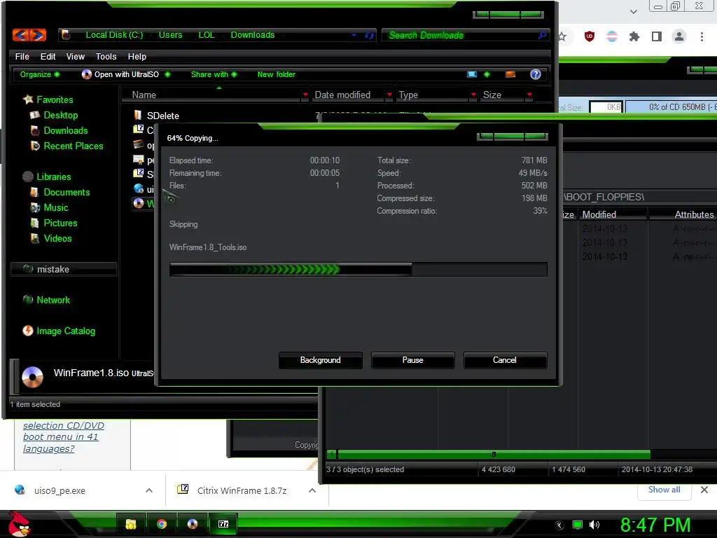Open the views options dropdown arrow
The width and height of the screenshot is (717, 538).
(x=487, y=74)
